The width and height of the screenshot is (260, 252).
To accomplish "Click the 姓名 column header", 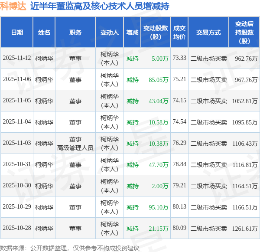I will 44,33.
